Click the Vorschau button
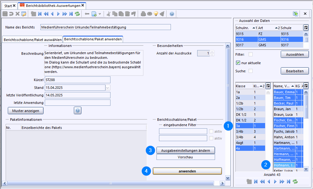This screenshot has height=189, width=313. point(185,157)
